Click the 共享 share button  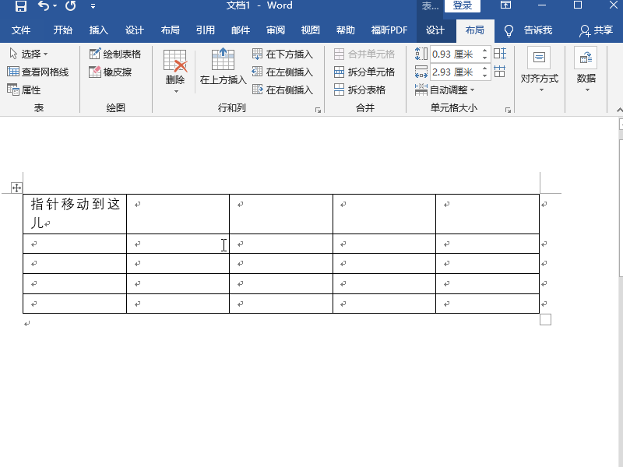coord(596,30)
